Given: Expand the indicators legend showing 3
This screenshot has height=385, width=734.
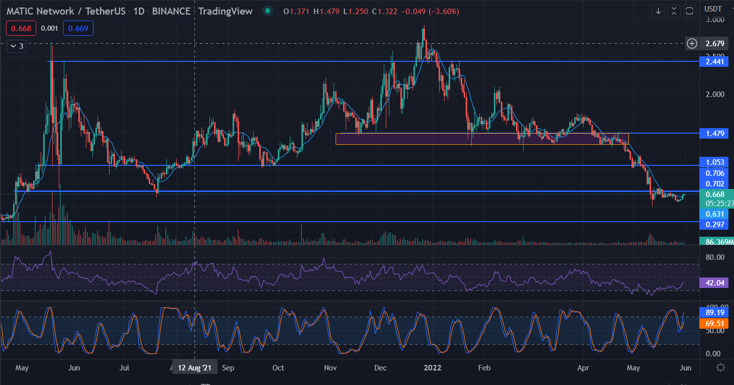Looking at the screenshot, I should [16, 46].
